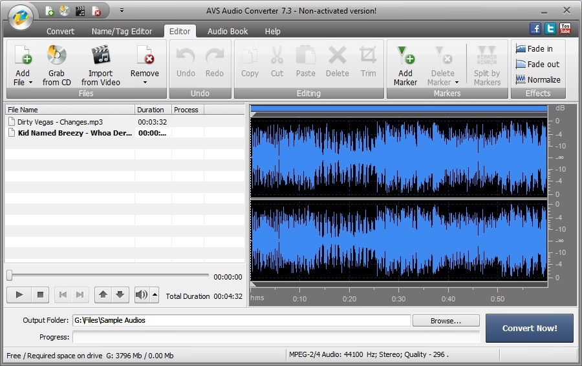Click the playback position slider thumb
The width and height of the screenshot is (582, 366).
(x=10, y=275)
